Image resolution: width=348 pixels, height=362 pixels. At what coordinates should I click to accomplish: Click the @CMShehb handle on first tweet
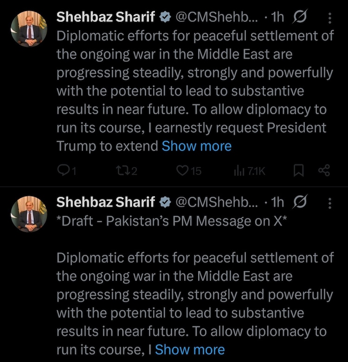pos(215,17)
